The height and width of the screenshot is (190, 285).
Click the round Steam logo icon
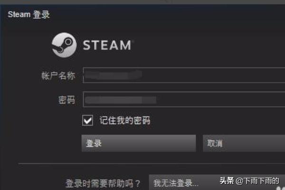point(64,45)
